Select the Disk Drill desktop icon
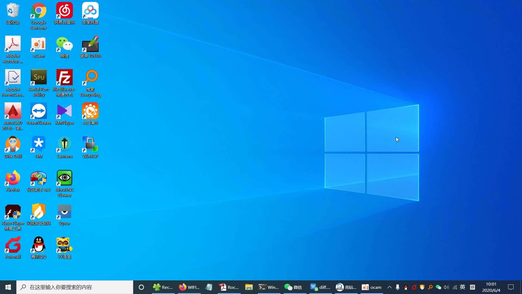 (13, 147)
